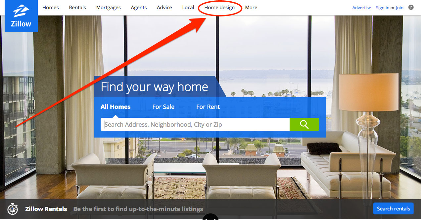The width and height of the screenshot is (421, 220).
Task: Open the Advice menu
Action: 164,7
